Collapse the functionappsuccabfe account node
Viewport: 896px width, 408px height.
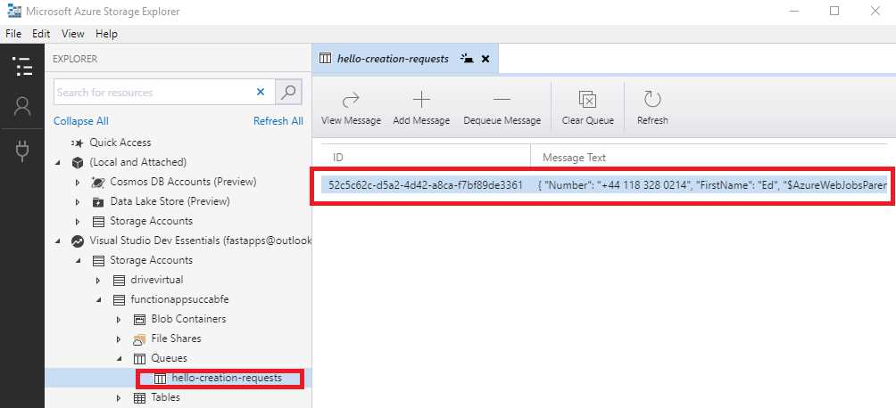click(x=98, y=299)
